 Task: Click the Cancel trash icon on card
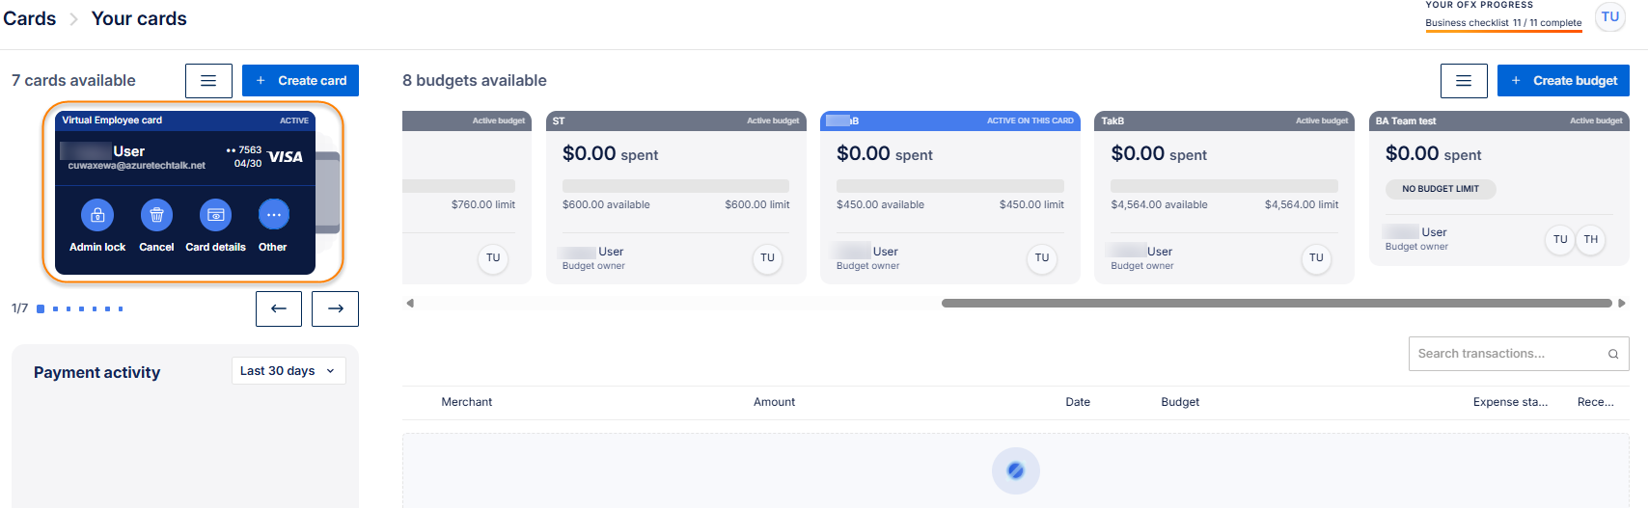click(x=156, y=215)
